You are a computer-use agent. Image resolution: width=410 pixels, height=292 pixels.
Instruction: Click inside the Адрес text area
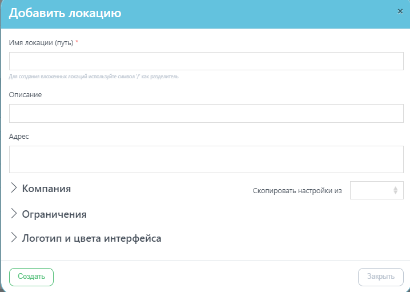[x=206, y=159]
